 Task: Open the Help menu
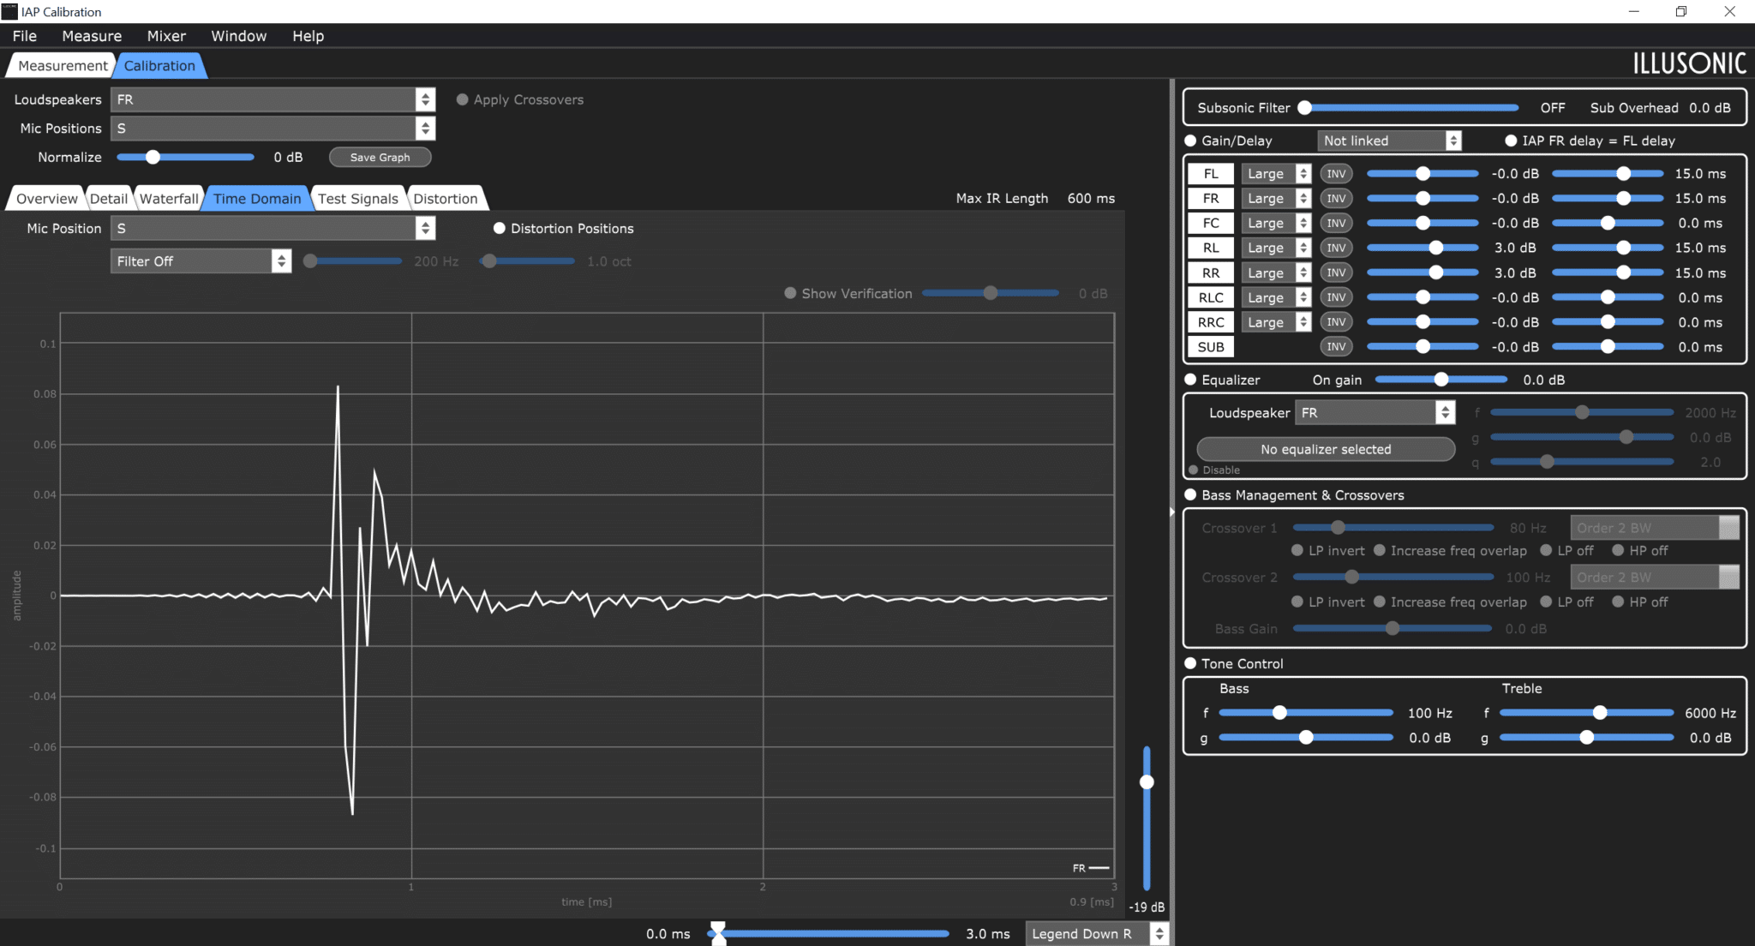coord(308,36)
